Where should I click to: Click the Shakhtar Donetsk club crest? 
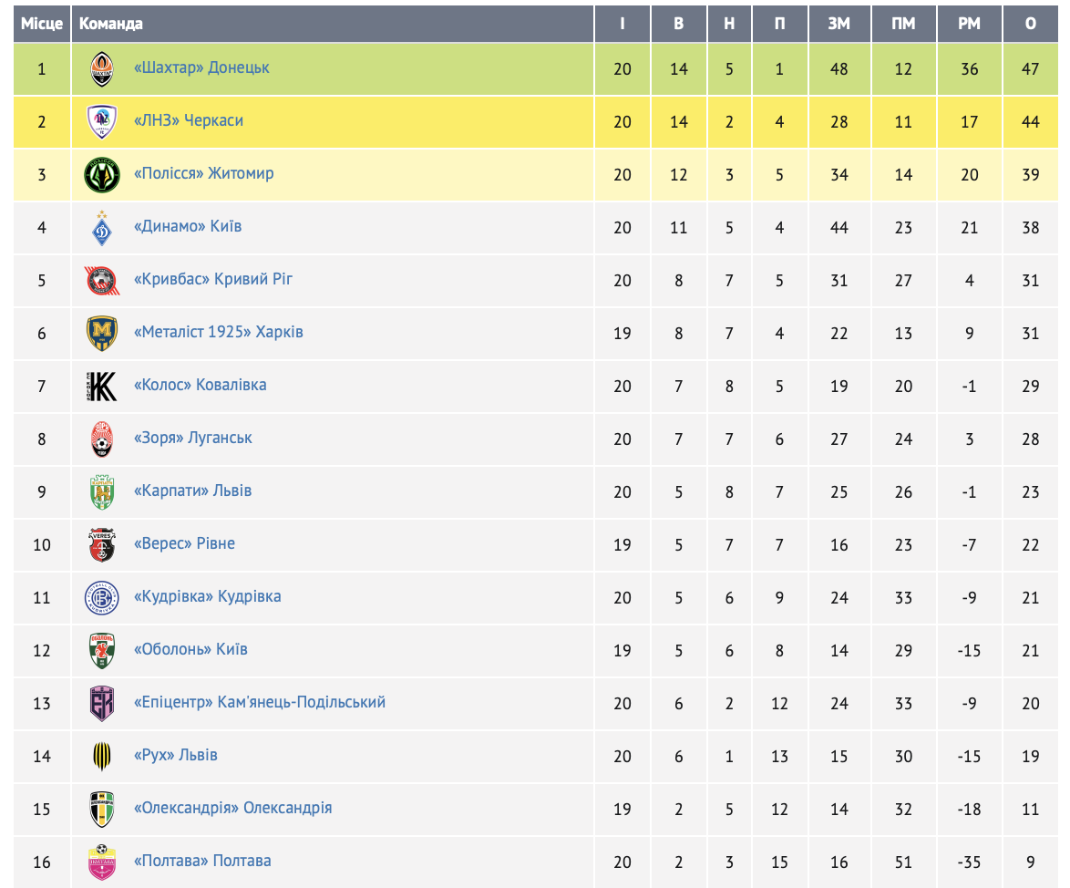coord(102,69)
